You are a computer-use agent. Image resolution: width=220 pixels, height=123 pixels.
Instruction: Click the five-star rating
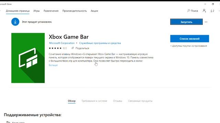point(55,48)
